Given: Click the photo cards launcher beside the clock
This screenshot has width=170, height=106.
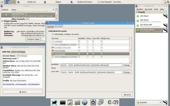Looking at the screenshot, I should pos(101,102).
